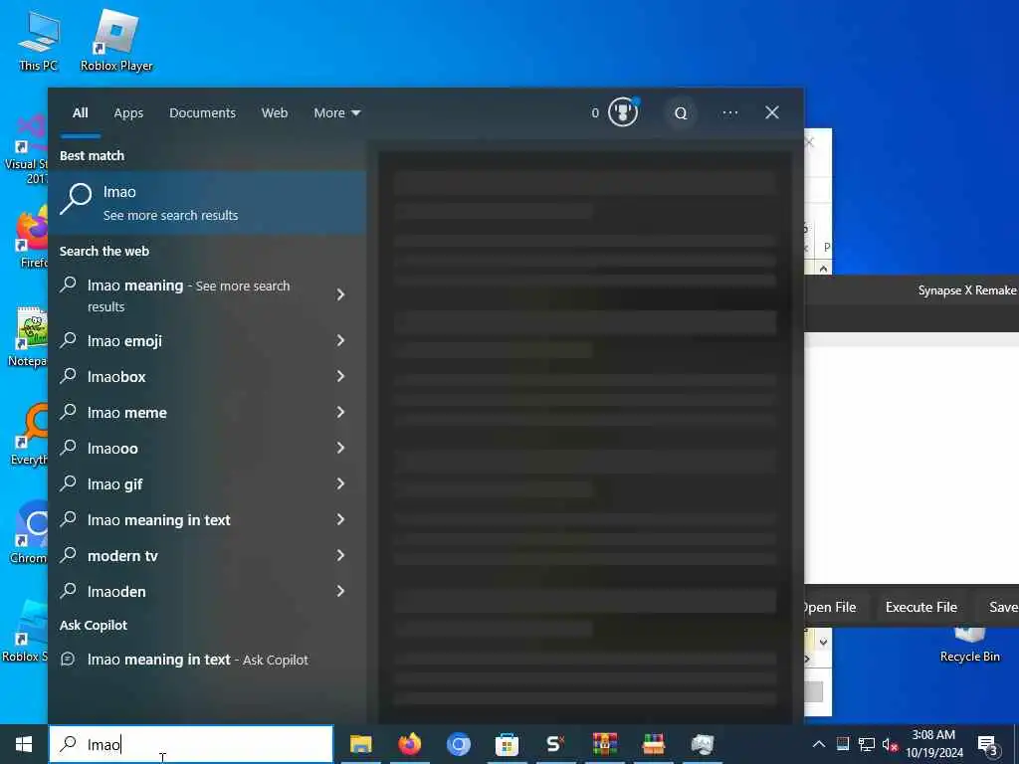The width and height of the screenshot is (1019, 764).
Task: Switch to the Synapse X taskbar icon
Action: pyautogui.click(x=555, y=744)
